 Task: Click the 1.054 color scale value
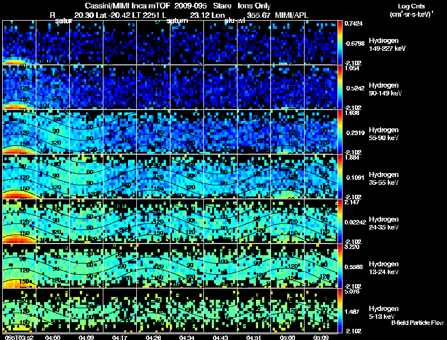click(x=352, y=68)
